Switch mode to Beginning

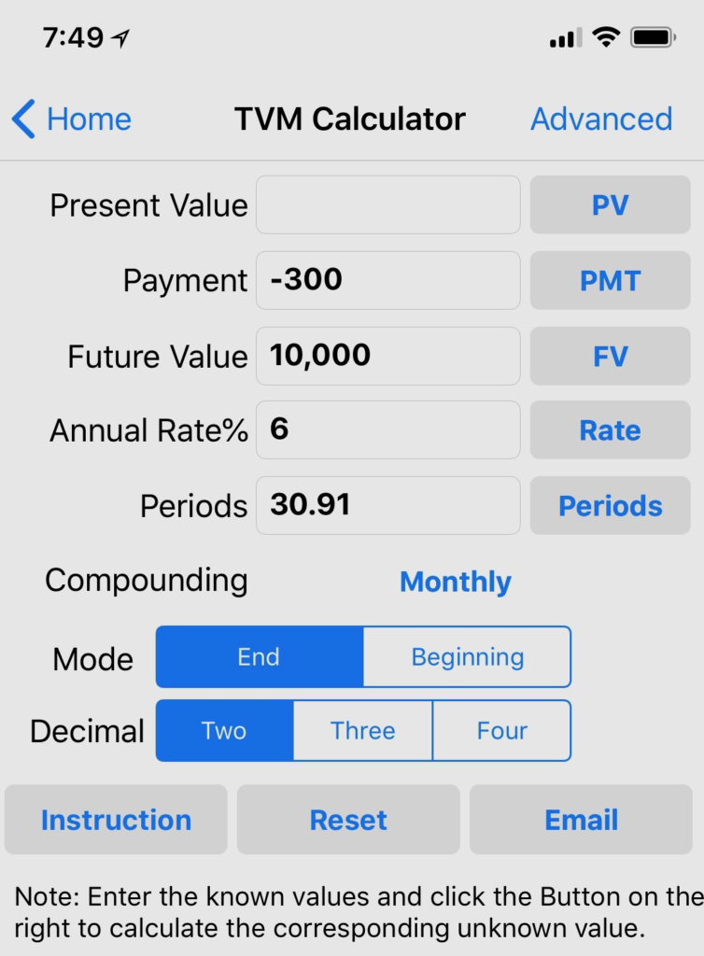tap(467, 656)
